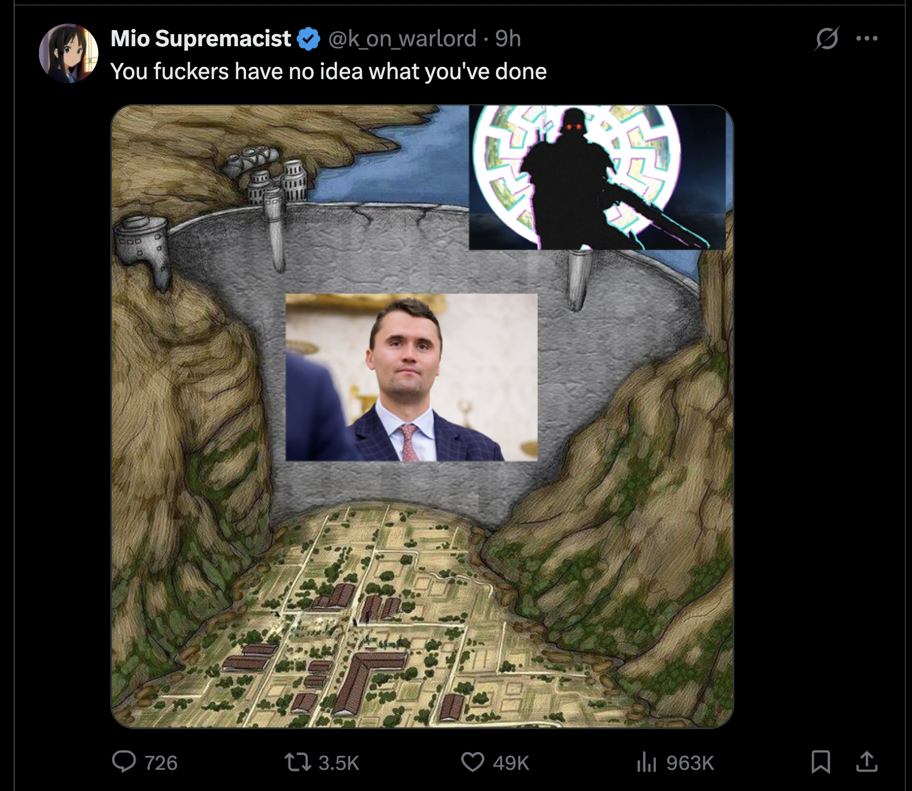Open the anime girl profile avatar
This screenshot has width=912, height=791.
[x=68, y=53]
